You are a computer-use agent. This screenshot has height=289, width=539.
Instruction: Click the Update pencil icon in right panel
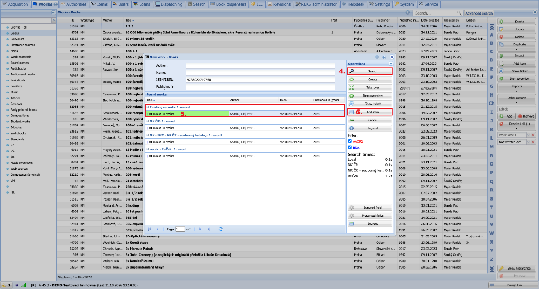[x=501, y=29]
